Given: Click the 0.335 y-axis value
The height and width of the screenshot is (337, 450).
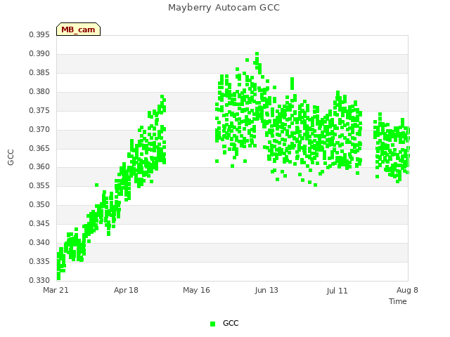Looking at the screenshot, I should 39,261.
